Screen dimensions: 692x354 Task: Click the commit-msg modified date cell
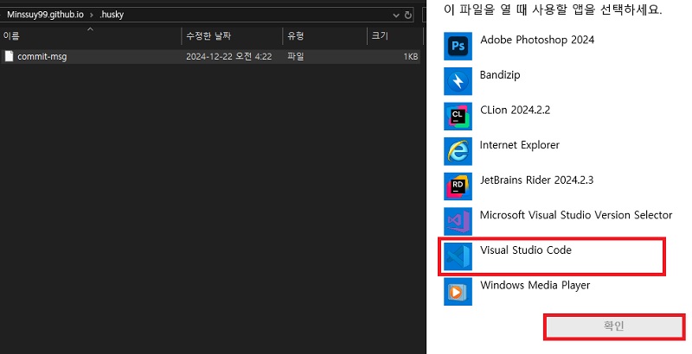229,57
